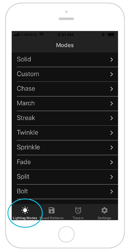The height and width of the screenshot is (252, 130).
Task: Open the March chevron arrow
Action: pyautogui.click(x=112, y=104)
